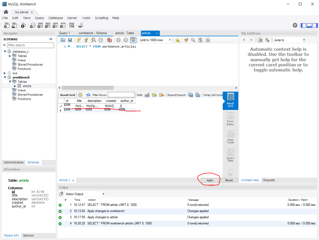Click the Apply button
319x240 pixels.
[x=210, y=180]
